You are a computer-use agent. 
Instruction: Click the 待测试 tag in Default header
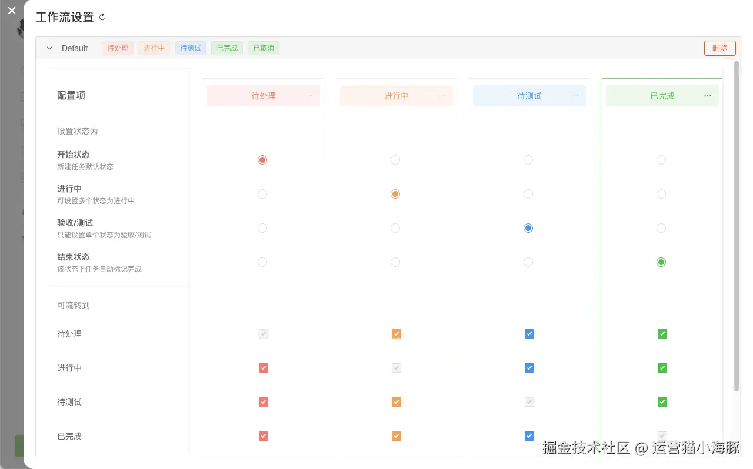click(191, 48)
